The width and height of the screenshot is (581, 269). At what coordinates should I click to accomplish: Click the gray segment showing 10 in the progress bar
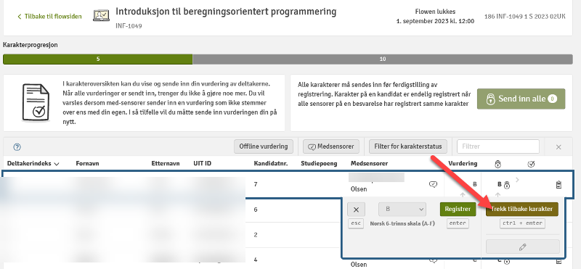[x=383, y=59]
